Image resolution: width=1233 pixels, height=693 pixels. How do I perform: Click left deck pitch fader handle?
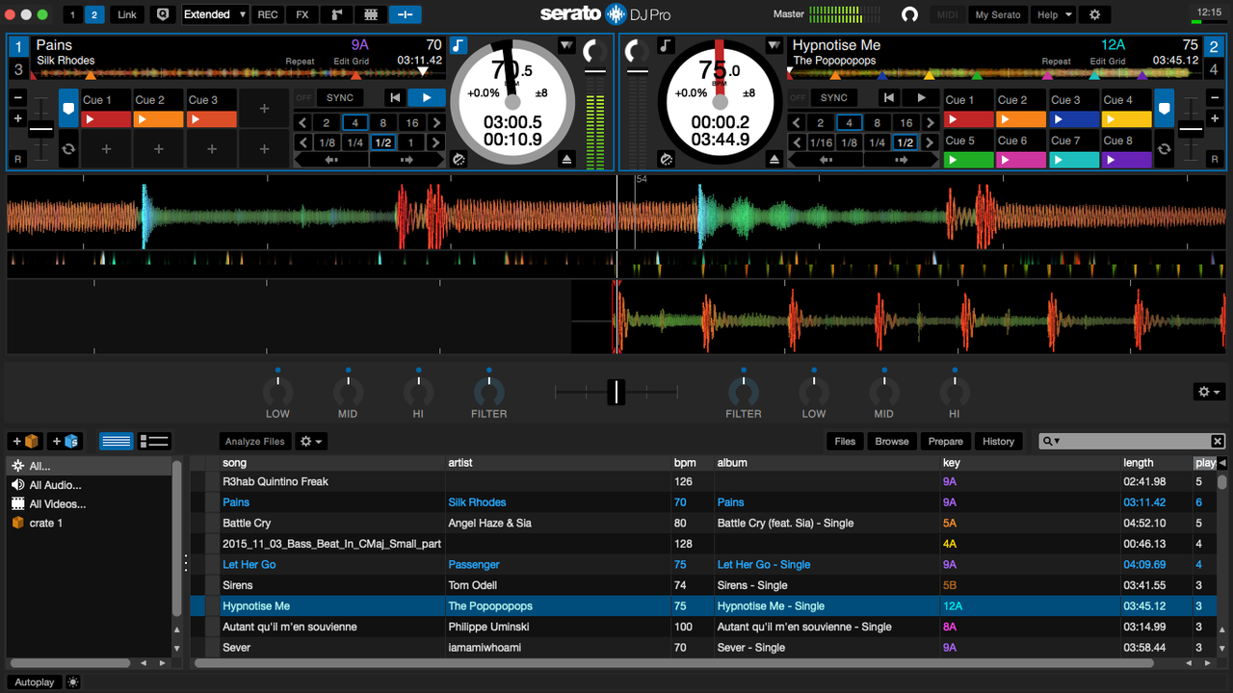click(40, 130)
